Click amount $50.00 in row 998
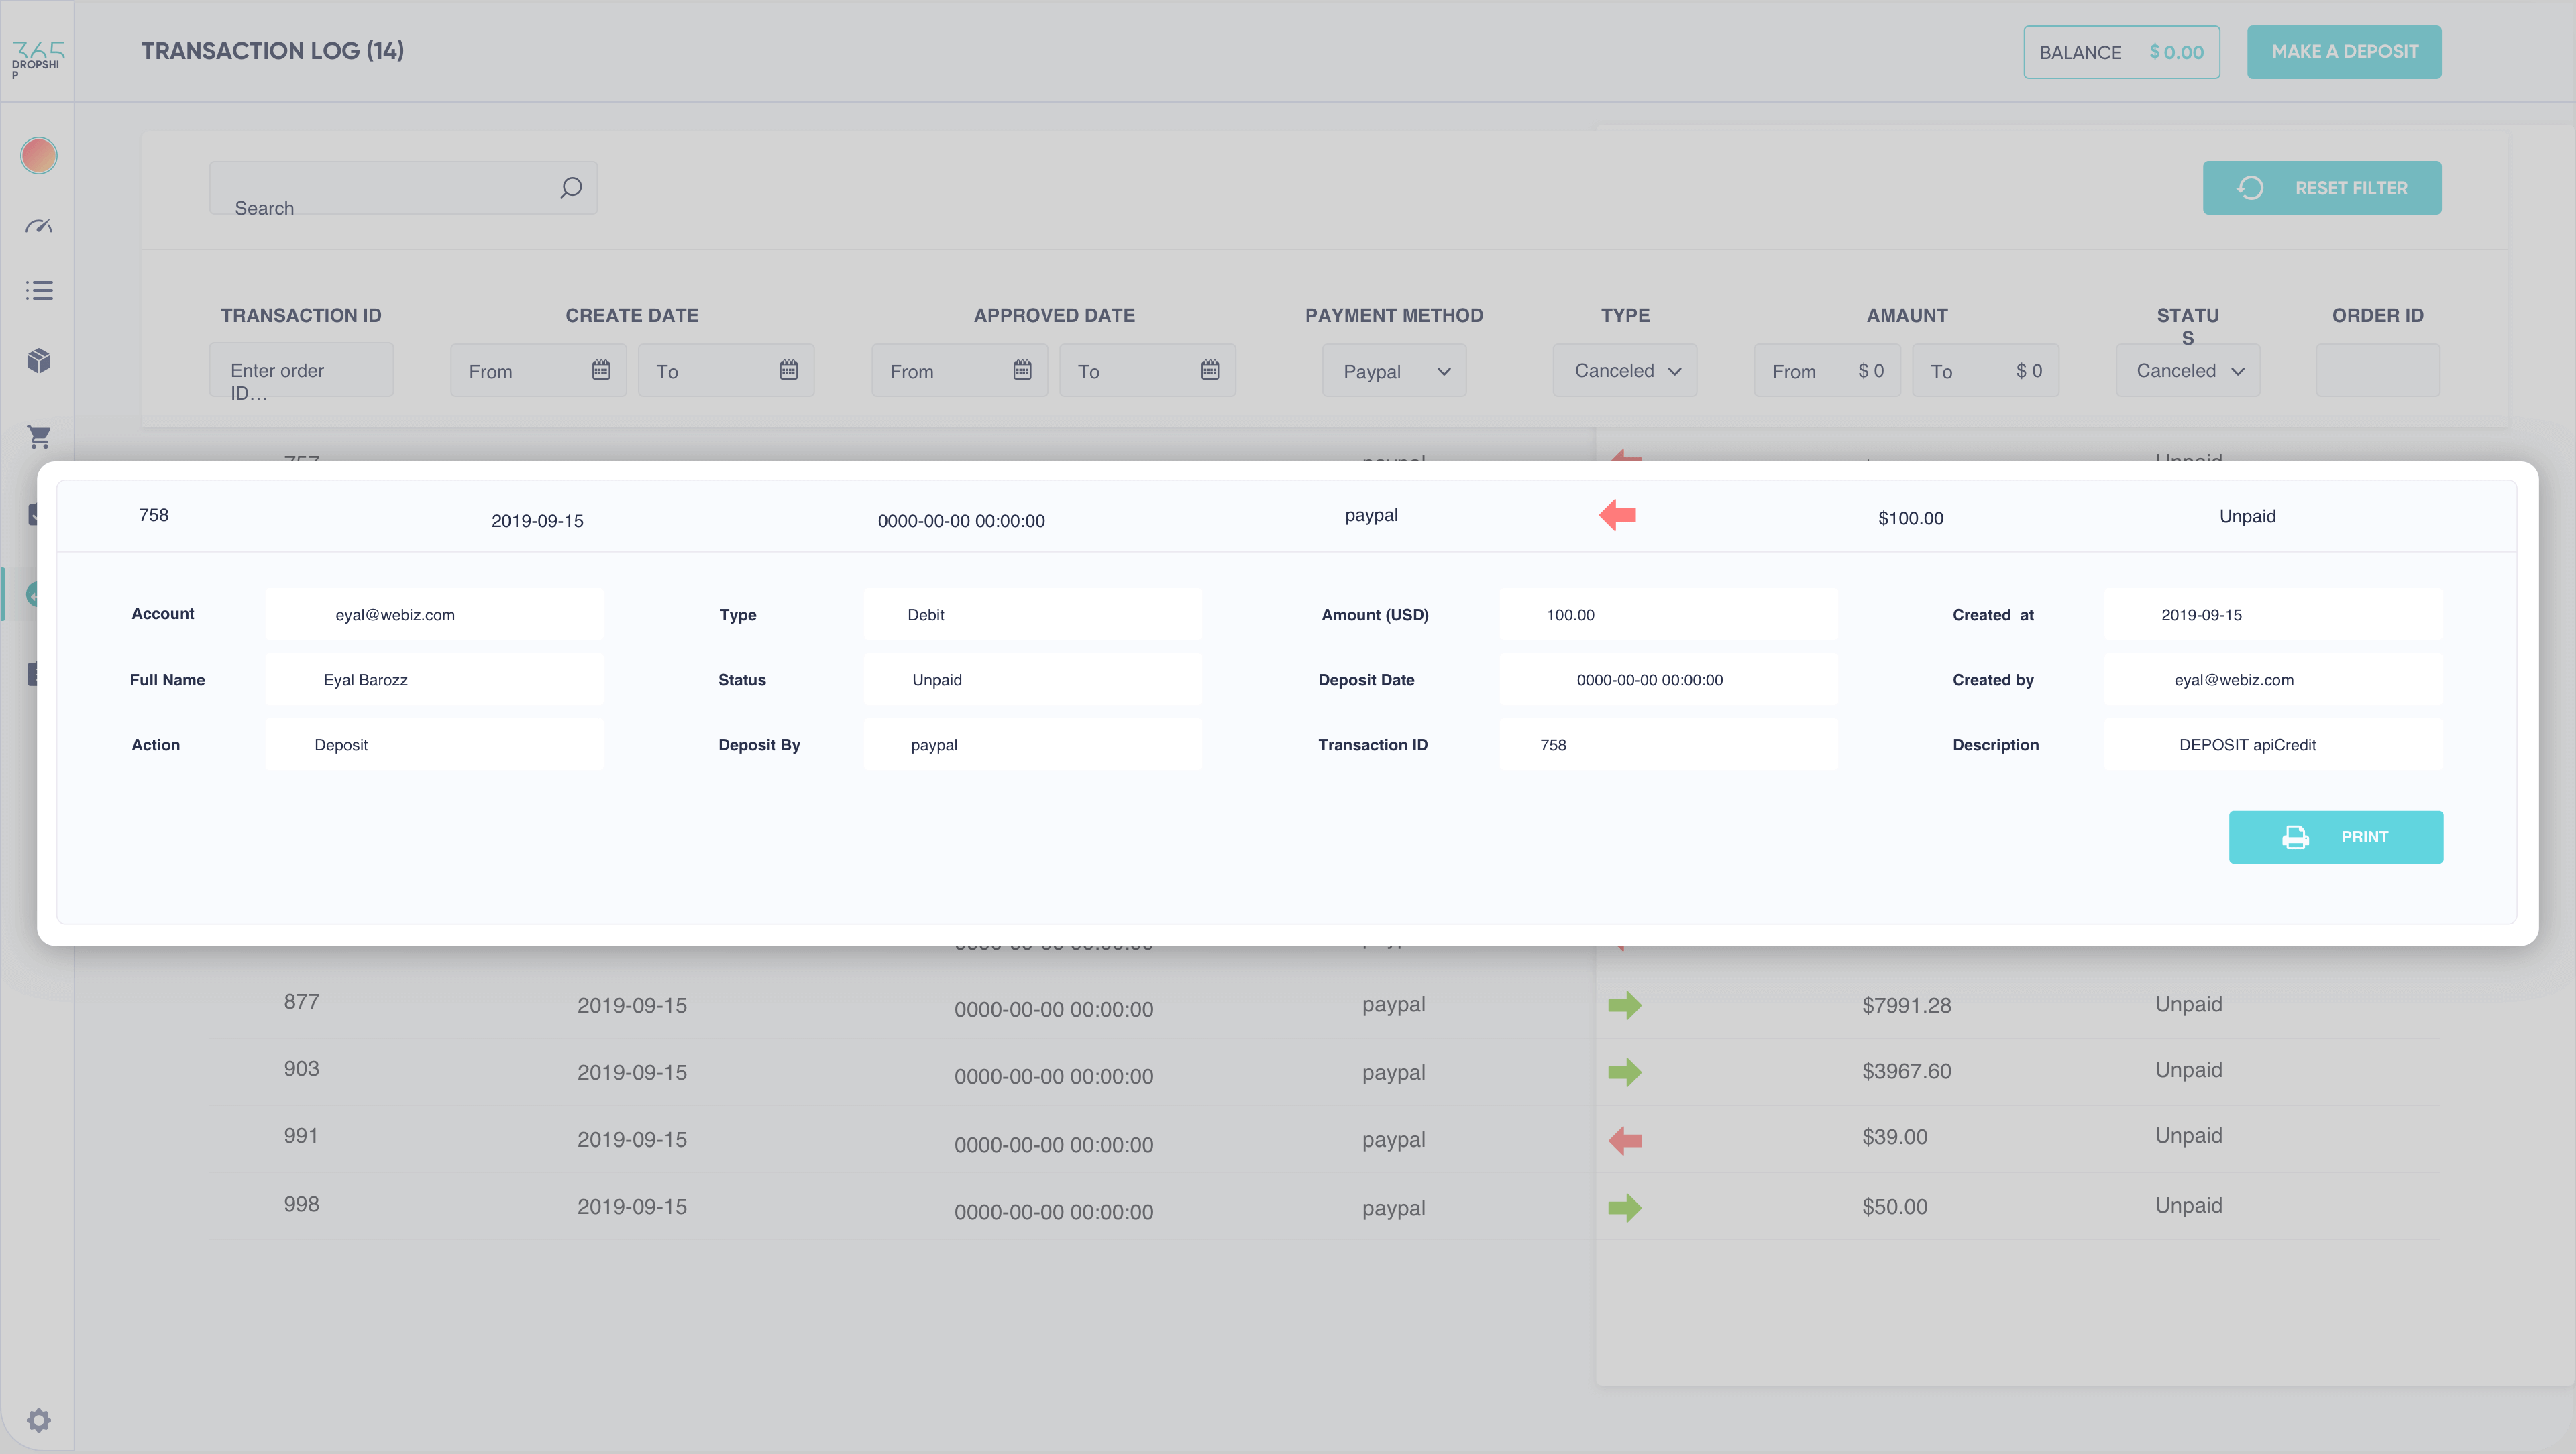Image resolution: width=2576 pixels, height=1454 pixels. coord(1894,1207)
